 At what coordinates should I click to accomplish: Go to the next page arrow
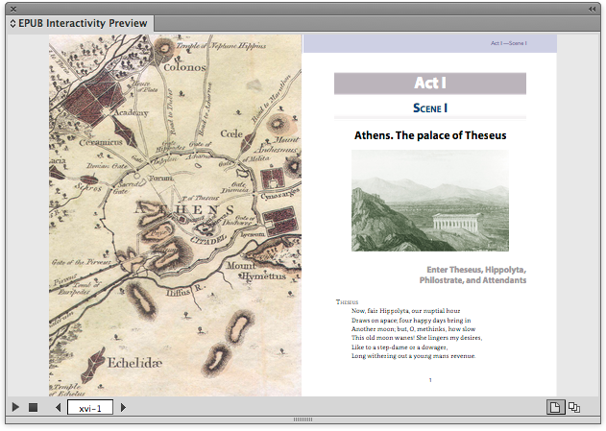pyautogui.click(x=123, y=407)
